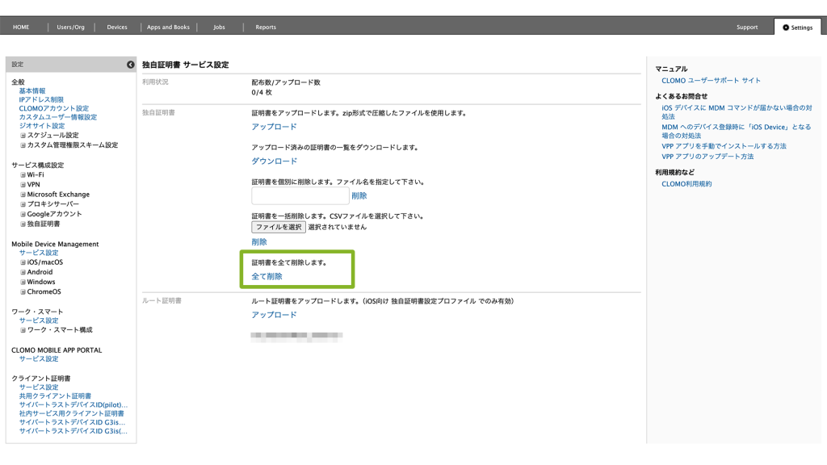Viewport: 827px width, 465px height.
Task: Expand the Microsoft Exchange node
Action: click(x=23, y=195)
